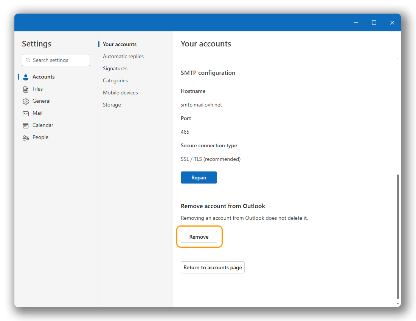
Task: Open the Categories section
Action: [115, 80]
